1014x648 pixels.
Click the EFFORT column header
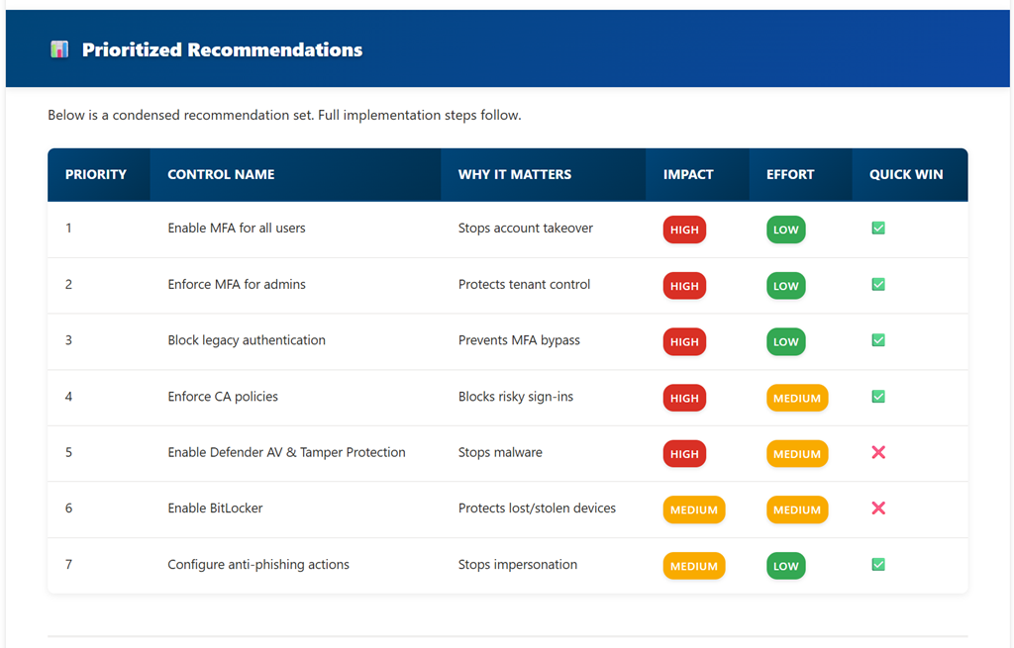tap(790, 174)
